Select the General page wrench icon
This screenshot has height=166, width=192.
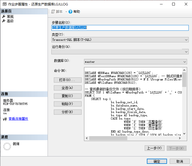pyautogui.click(x=4, y=17)
